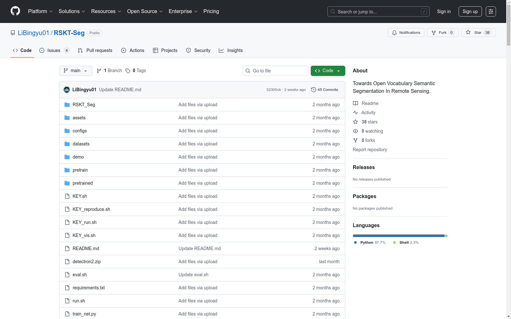Viewport: 511px width, 319px height.
Task: Click the repository icon beside LiBingyu01
Action: [x=13, y=33]
